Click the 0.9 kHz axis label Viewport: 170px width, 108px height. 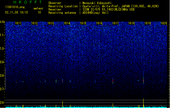click(2, 62)
